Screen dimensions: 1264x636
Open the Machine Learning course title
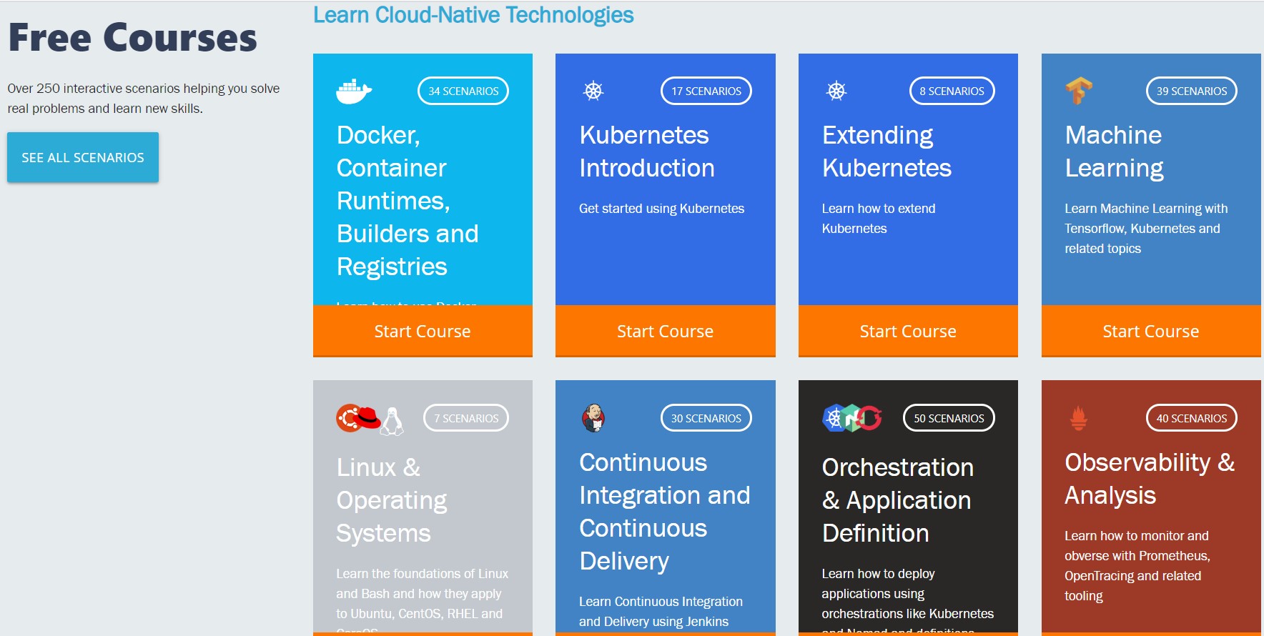[1114, 151]
